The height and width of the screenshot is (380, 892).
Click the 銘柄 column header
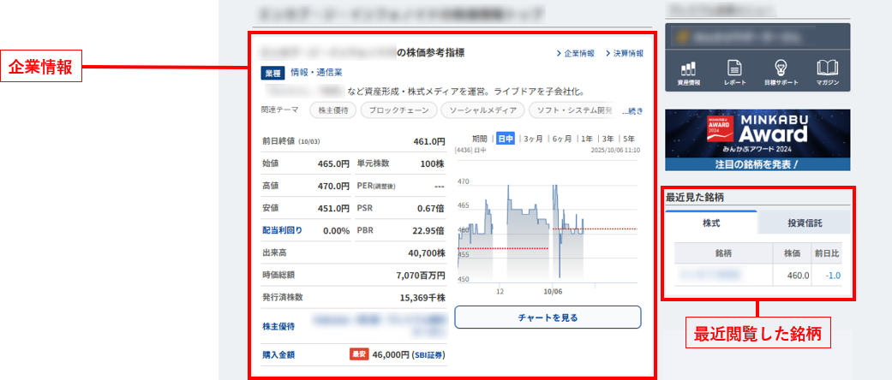[723, 253]
